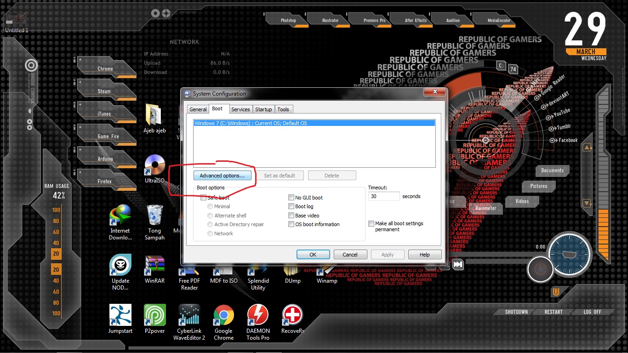Tick Make all boot settings permanent
Viewport: 628px width, 353px height.
[x=371, y=224]
